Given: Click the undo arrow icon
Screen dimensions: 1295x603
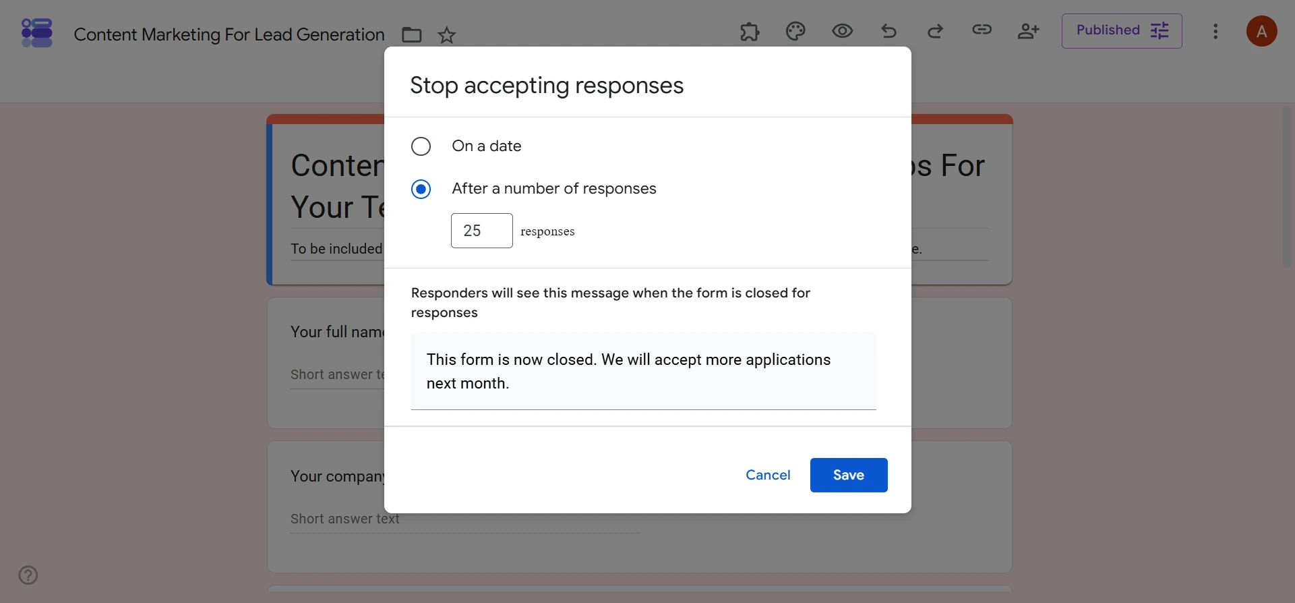Looking at the screenshot, I should (x=889, y=31).
